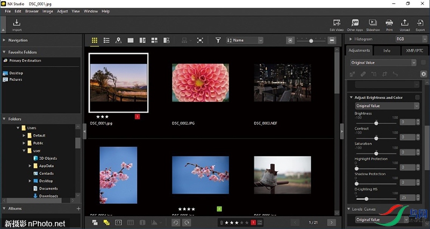Rotate image clockwise in bottom toolbar
Viewport: 430px width, 229px height.
coord(187,222)
